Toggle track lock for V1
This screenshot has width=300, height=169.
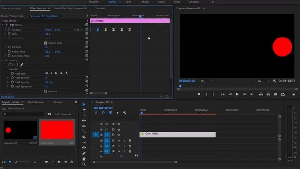pos(101,135)
